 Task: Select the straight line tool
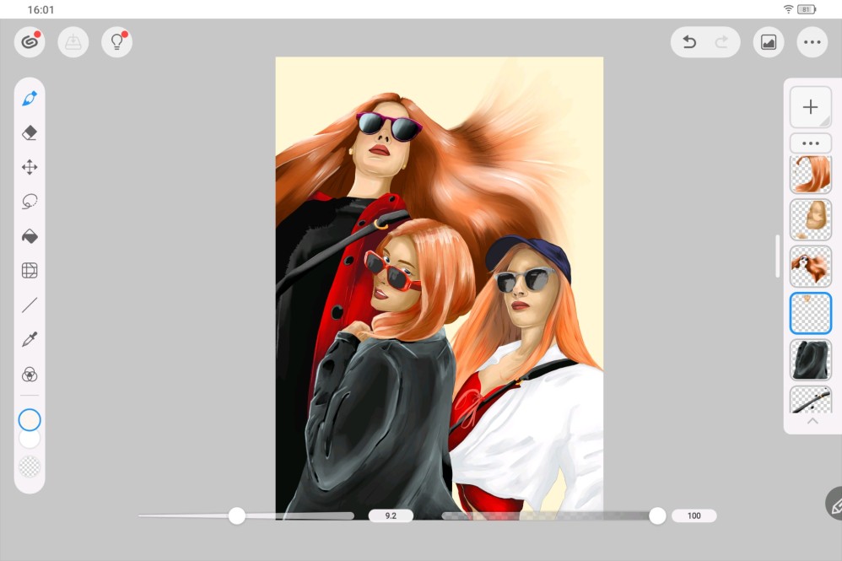pyautogui.click(x=30, y=305)
